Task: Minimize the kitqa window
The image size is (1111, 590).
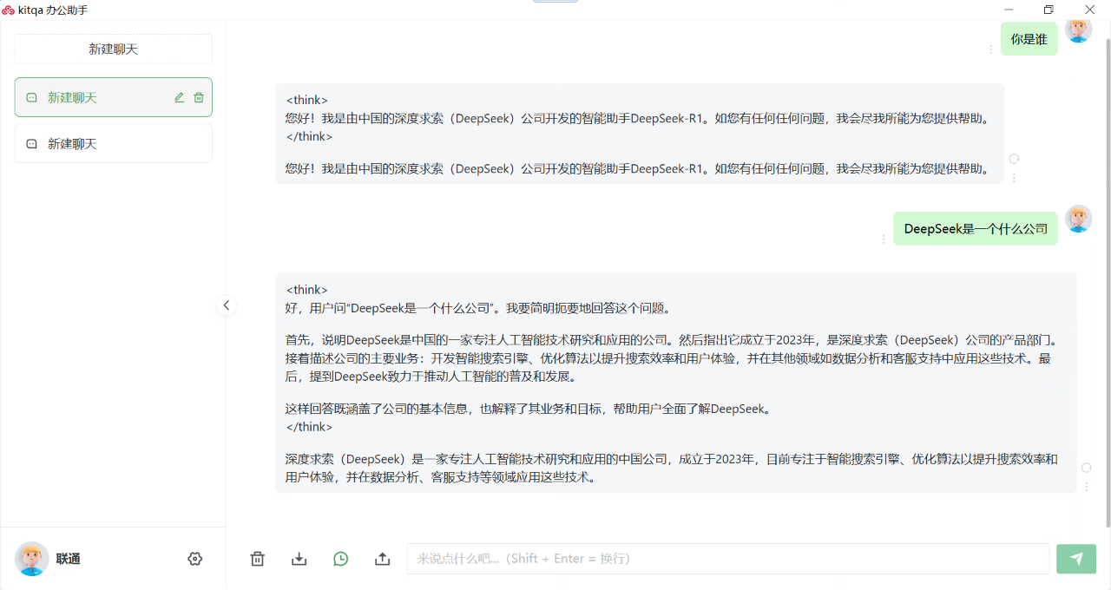Action: pos(1008,10)
